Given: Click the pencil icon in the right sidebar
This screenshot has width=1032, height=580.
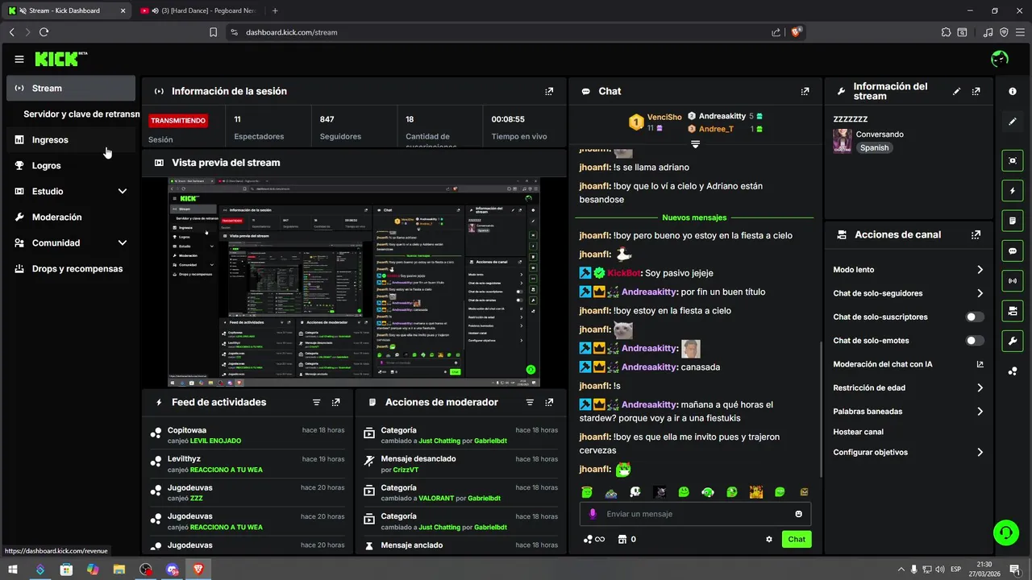Looking at the screenshot, I should coord(1013,122).
